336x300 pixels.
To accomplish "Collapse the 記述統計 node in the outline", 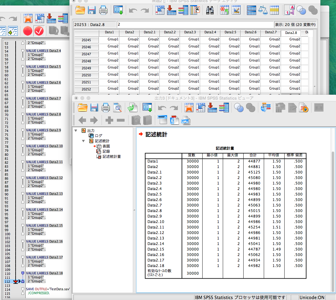I will coord(84,141).
